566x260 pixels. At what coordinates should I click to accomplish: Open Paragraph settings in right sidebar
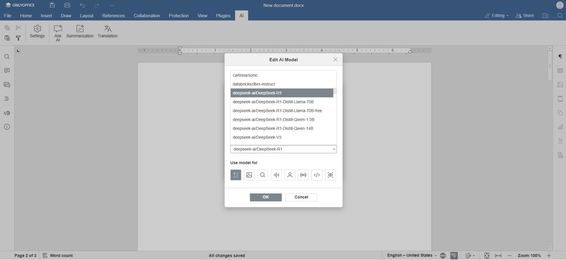560,57
